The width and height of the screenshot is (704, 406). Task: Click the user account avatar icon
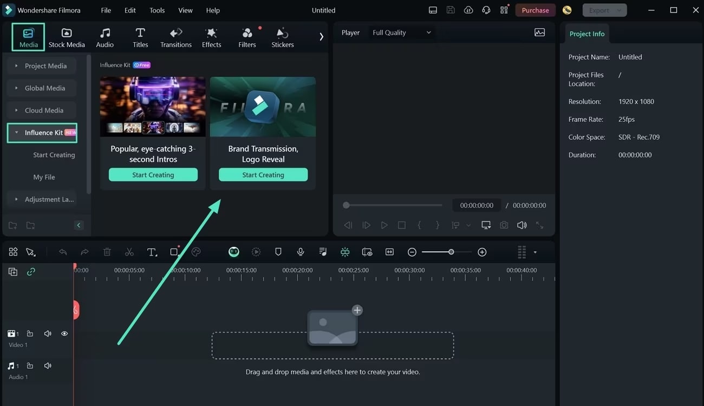point(567,10)
